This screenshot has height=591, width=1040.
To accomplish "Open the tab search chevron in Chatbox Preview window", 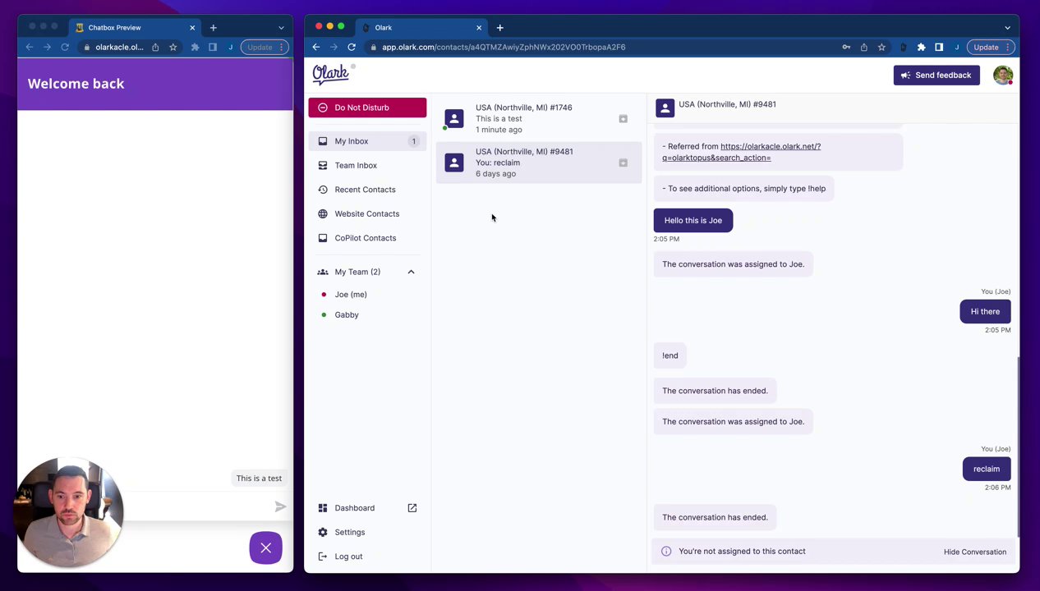I will pos(281,27).
